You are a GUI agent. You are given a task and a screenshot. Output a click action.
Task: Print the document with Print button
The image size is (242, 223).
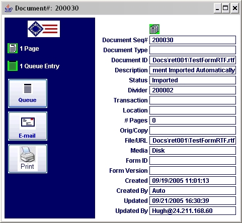28,159
